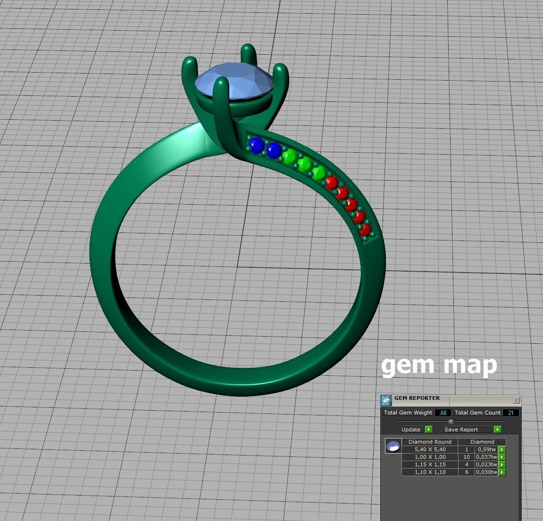Select the first blue accent gem near the head
This screenshot has width=543, height=521.
(257, 145)
